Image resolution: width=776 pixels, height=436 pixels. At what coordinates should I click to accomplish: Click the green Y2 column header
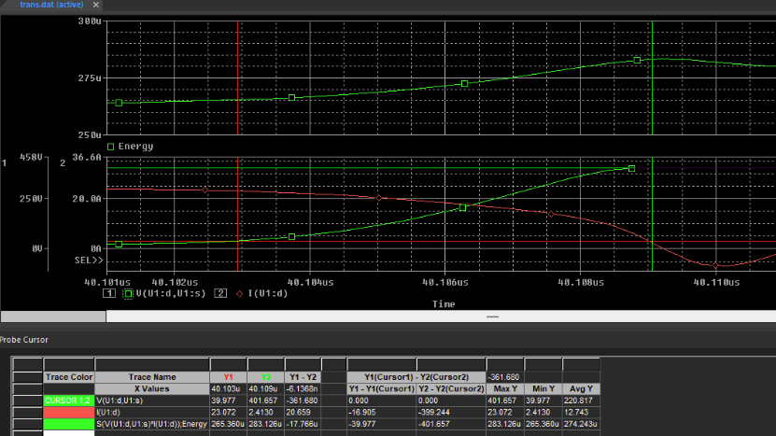[x=266, y=377]
